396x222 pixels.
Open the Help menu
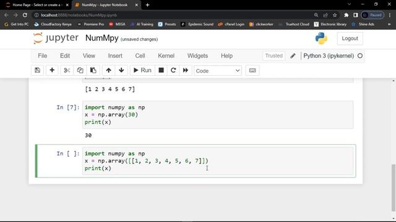tap(227, 56)
